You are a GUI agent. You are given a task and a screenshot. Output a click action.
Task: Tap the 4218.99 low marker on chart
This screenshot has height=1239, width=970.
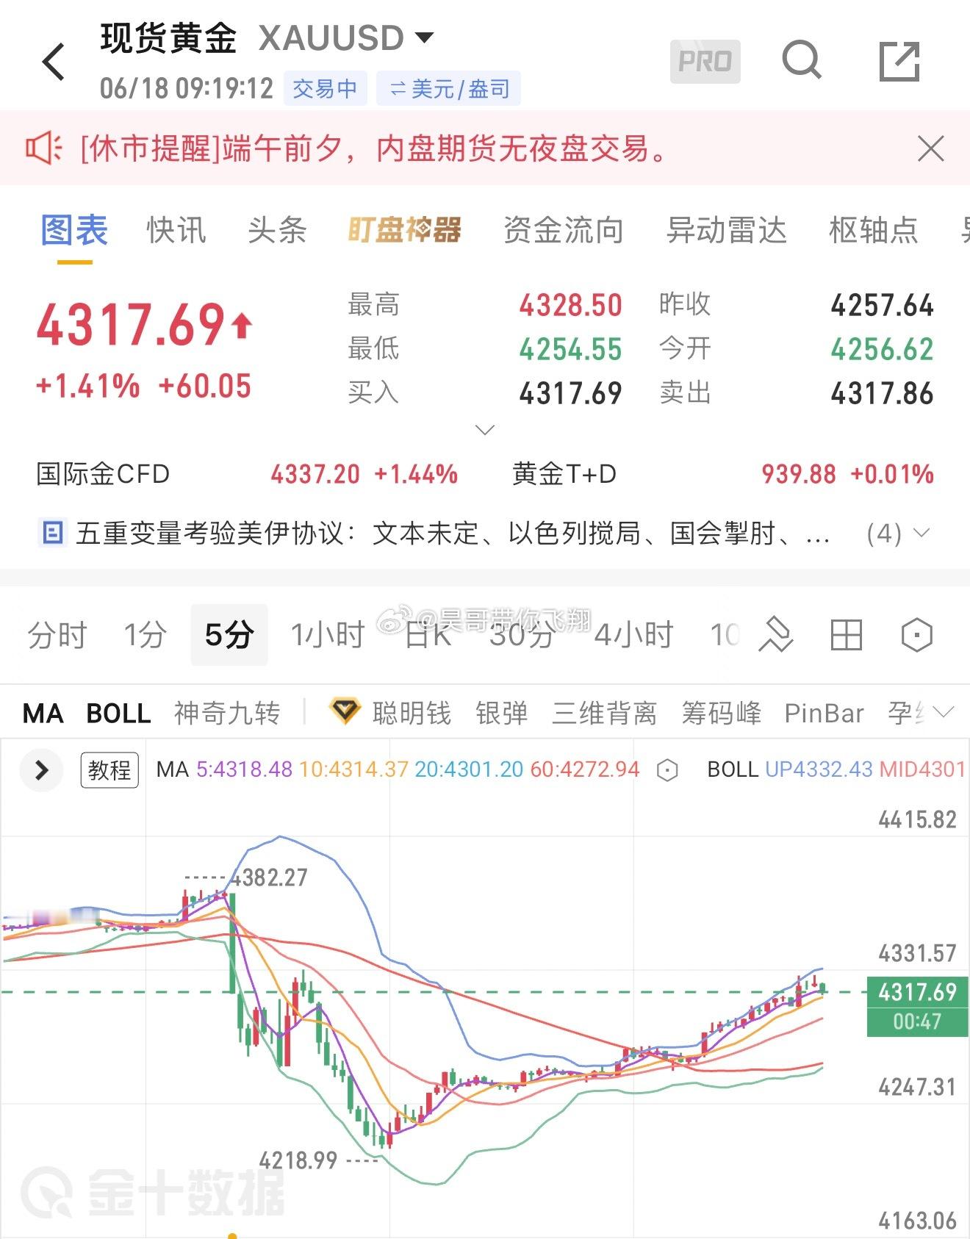pos(298,1160)
